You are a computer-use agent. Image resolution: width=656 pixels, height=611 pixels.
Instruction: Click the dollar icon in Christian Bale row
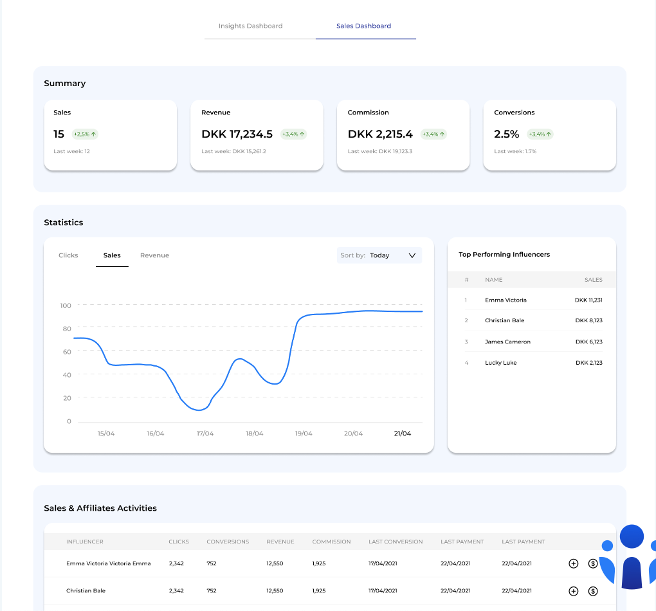point(593,591)
